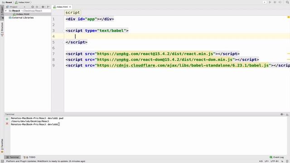This screenshot has height=163, width=290.
Task: Click the fold marker at line 5
Action: [x=64, y=42]
